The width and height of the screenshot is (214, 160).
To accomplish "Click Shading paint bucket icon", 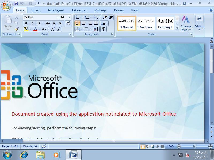I will (77, 29).
